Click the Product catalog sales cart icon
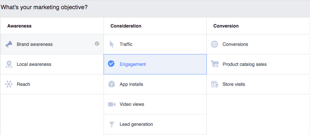The height and width of the screenshot is (135, 310). point(215,64)
